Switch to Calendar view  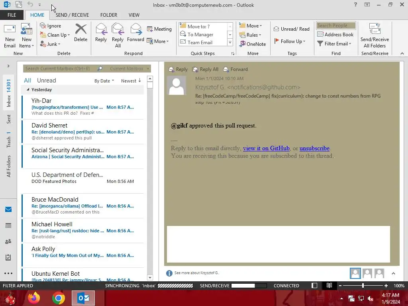click(8, 226)
